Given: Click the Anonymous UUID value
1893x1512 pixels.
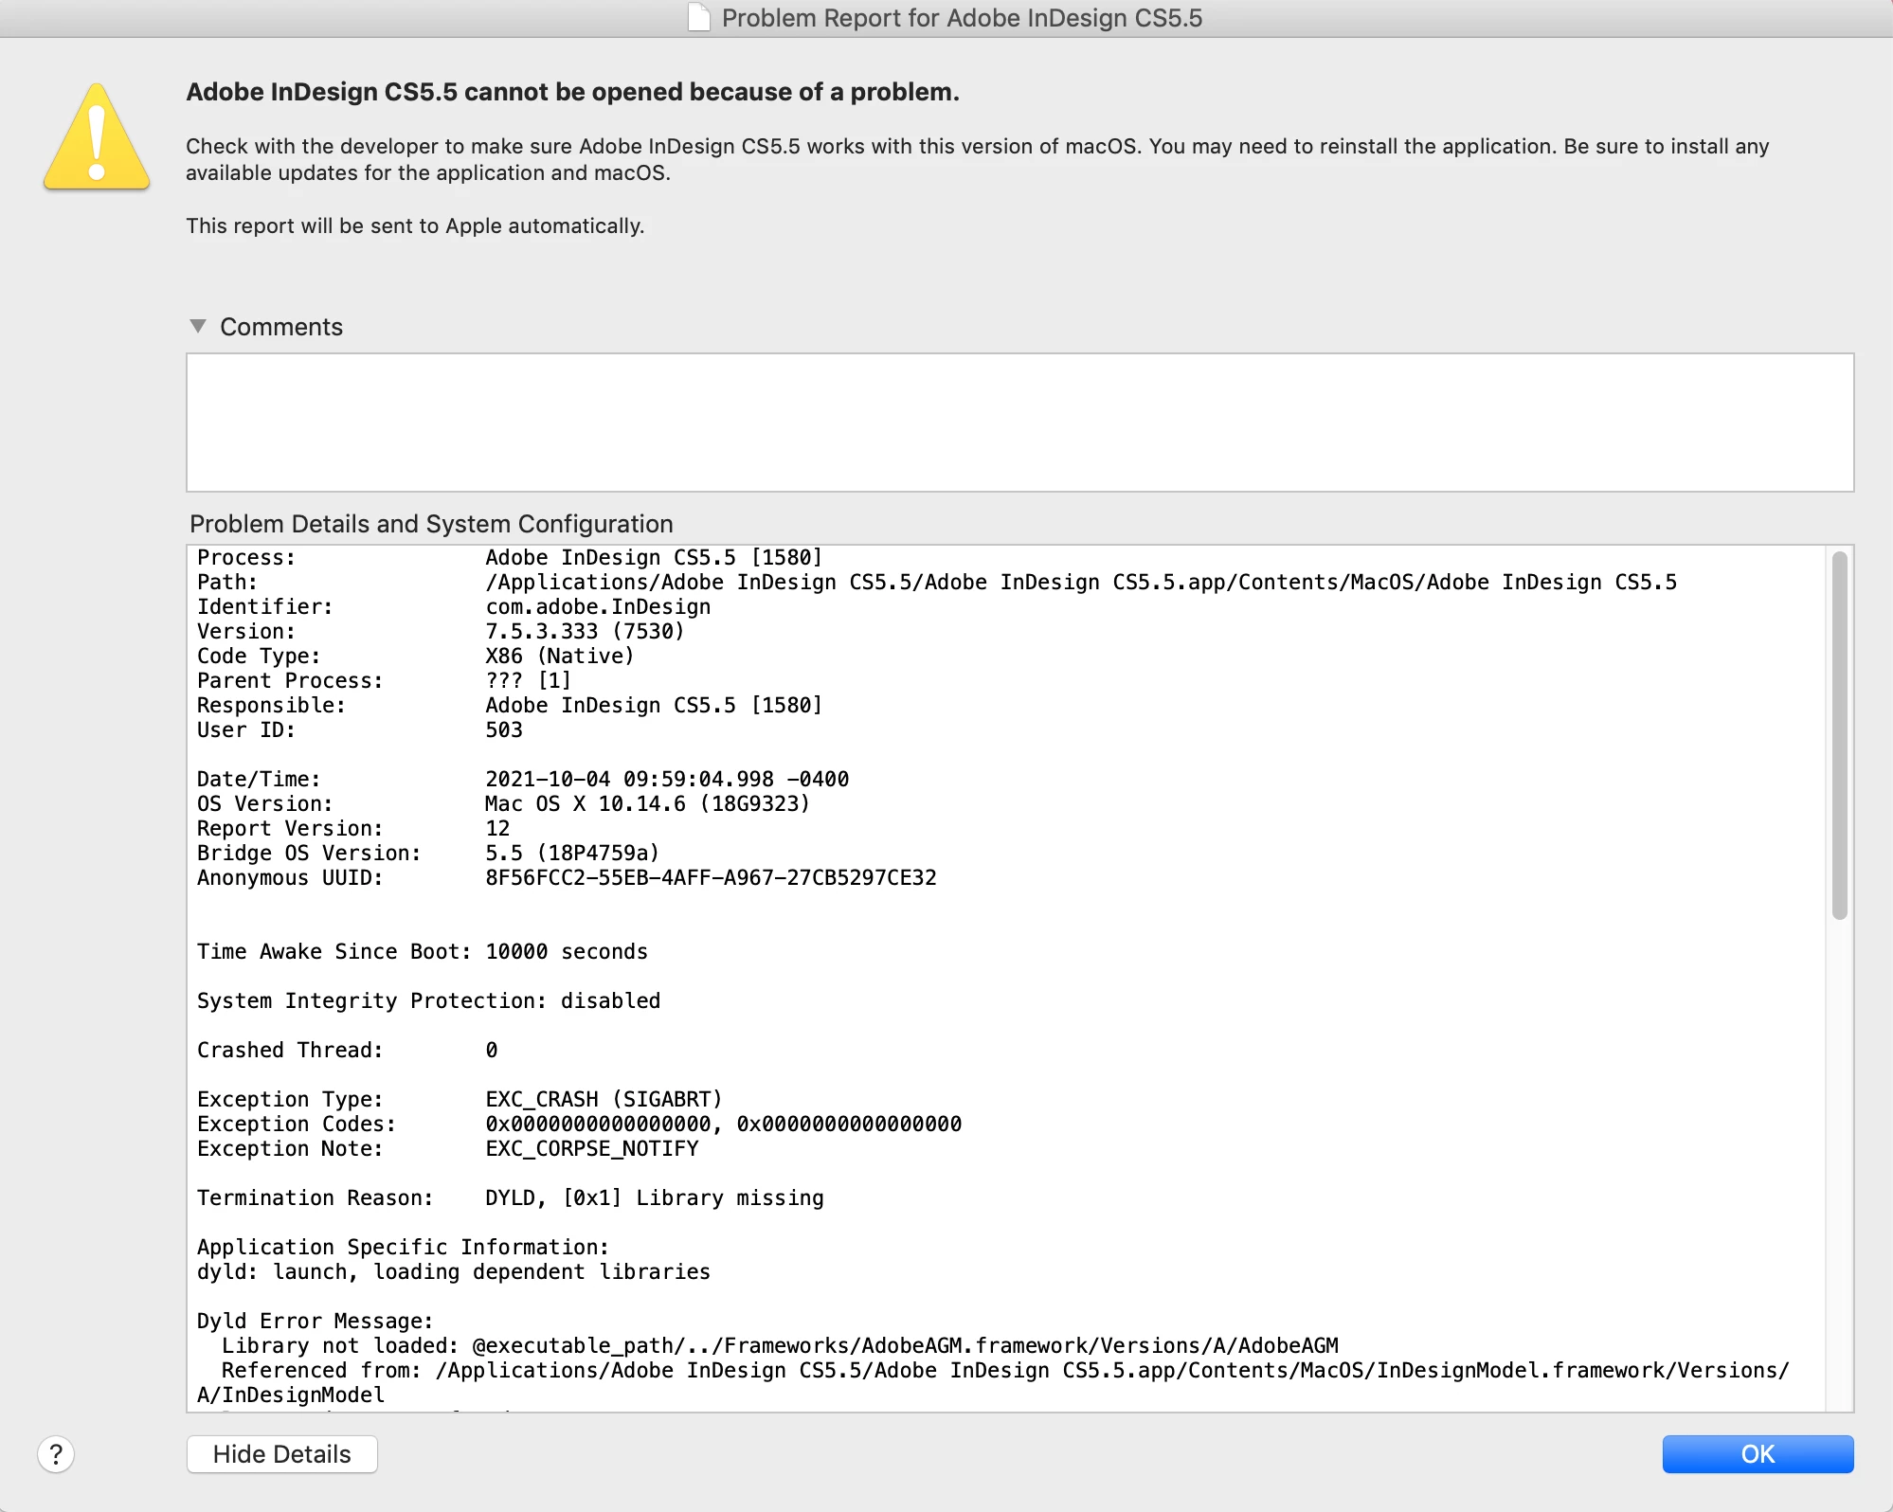Looking at the screenshot, I should (x=711, y=878).
